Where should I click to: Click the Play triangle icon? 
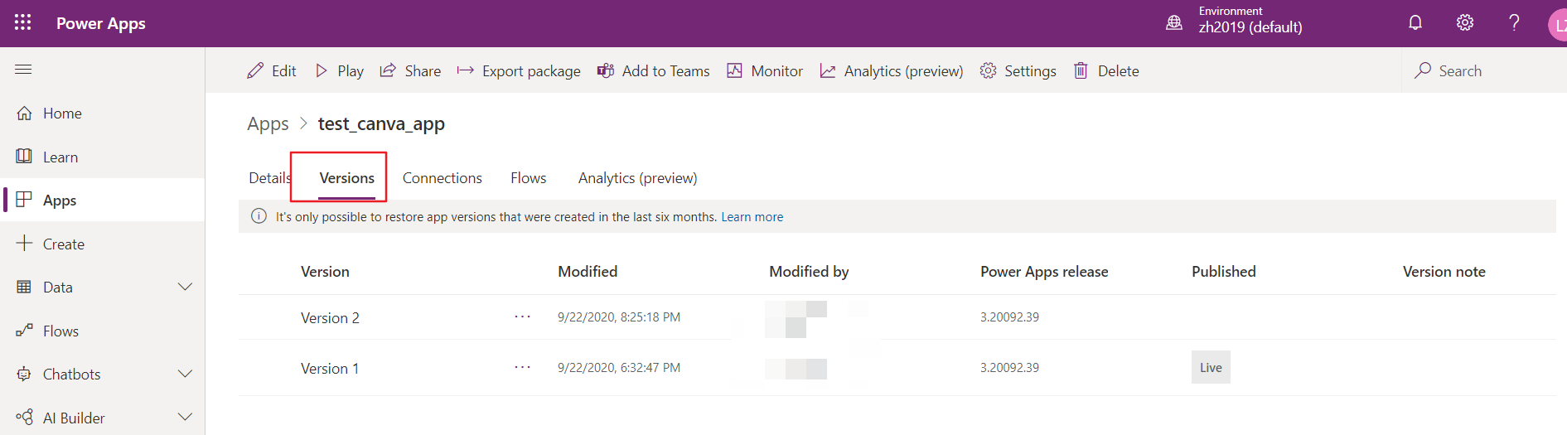coord(322,70)
